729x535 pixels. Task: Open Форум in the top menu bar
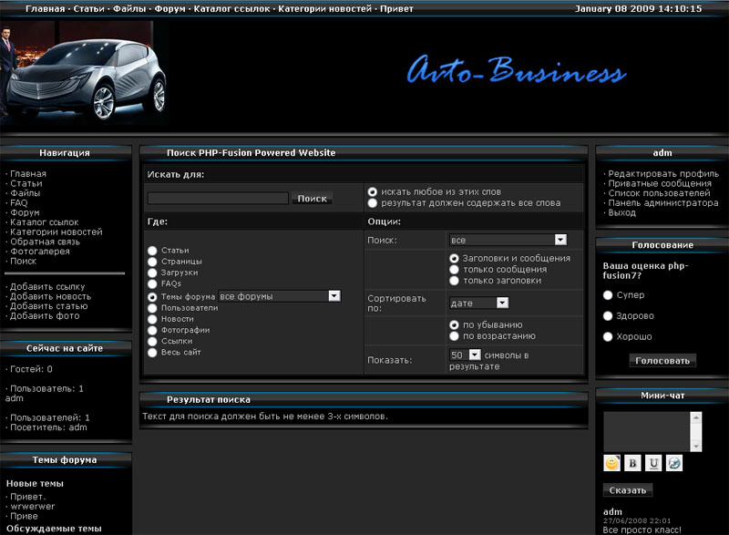click(169, 9)
